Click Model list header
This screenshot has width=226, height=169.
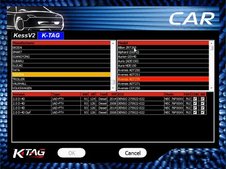(163, 43)
